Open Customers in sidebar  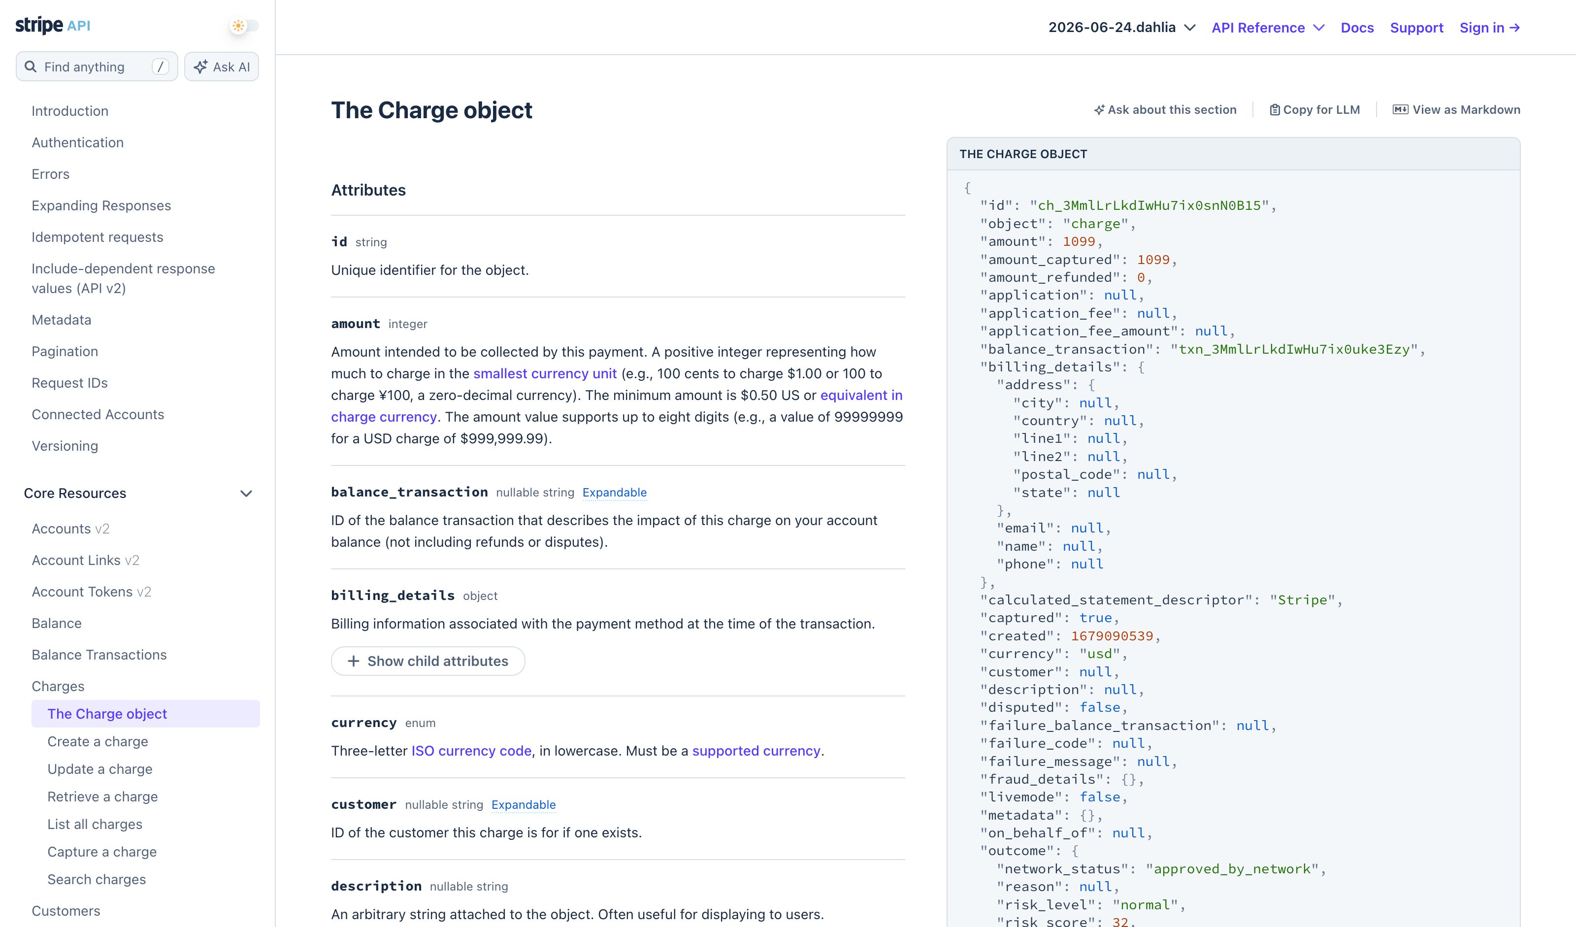click(66, 911)
